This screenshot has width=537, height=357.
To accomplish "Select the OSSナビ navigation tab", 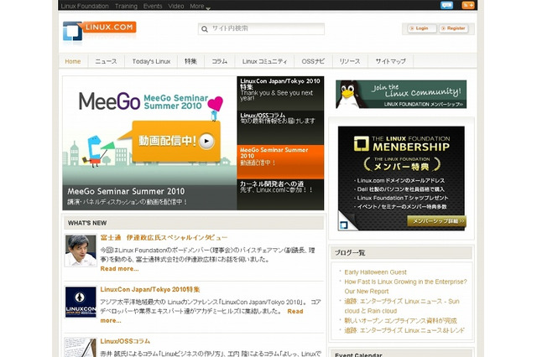I will click(313, 61).
